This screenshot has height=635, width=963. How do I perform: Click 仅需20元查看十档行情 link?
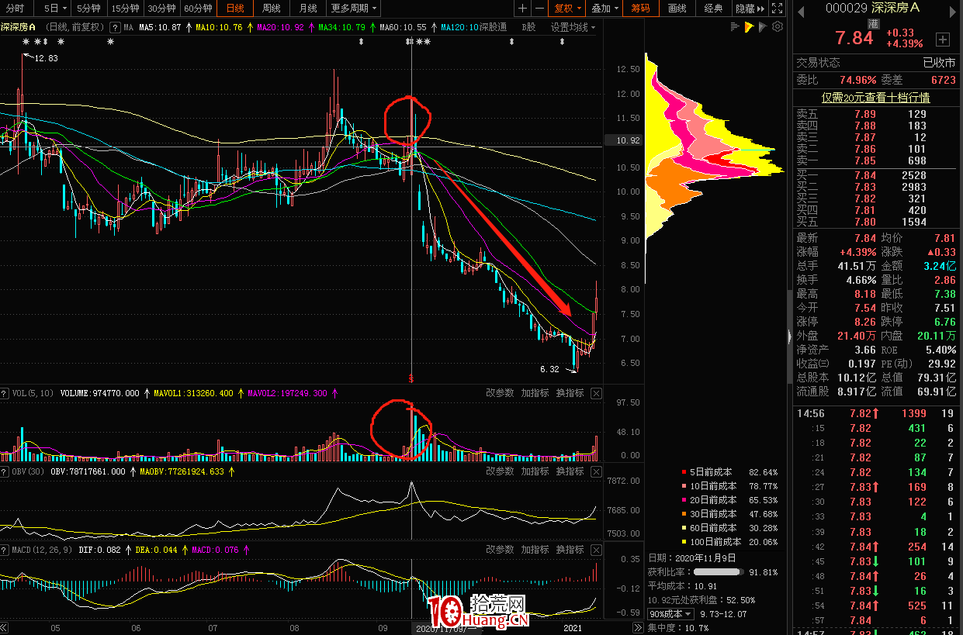[876, 98]
